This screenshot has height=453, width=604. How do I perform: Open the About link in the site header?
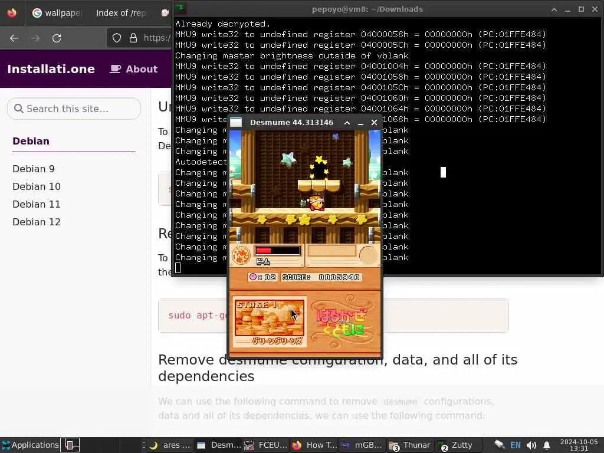pyautogui.click(x=134, y=69)
